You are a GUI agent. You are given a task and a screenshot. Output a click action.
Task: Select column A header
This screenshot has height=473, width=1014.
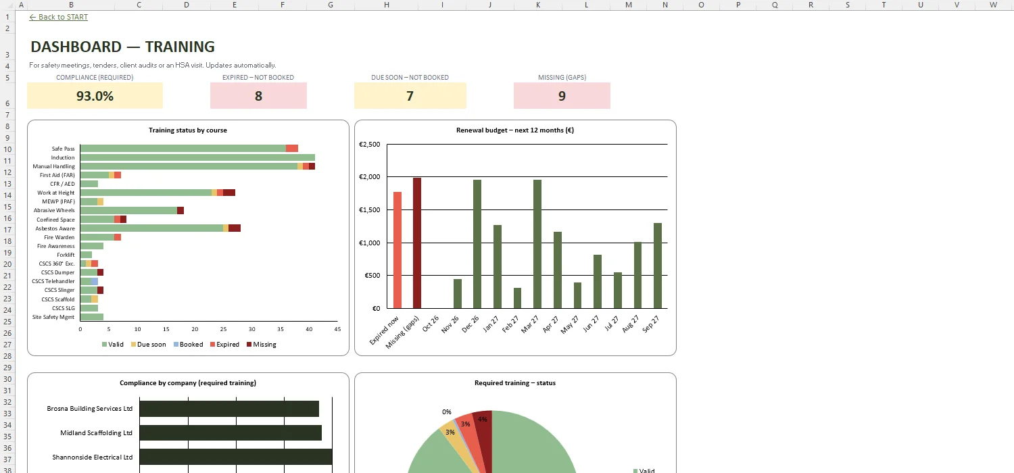[22, 5]
